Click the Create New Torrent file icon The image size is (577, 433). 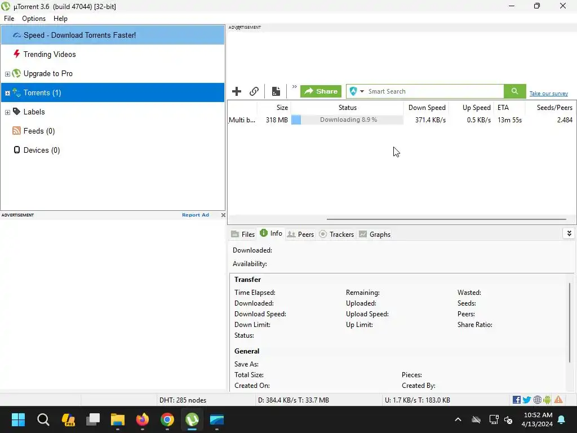tap(276, 91)
